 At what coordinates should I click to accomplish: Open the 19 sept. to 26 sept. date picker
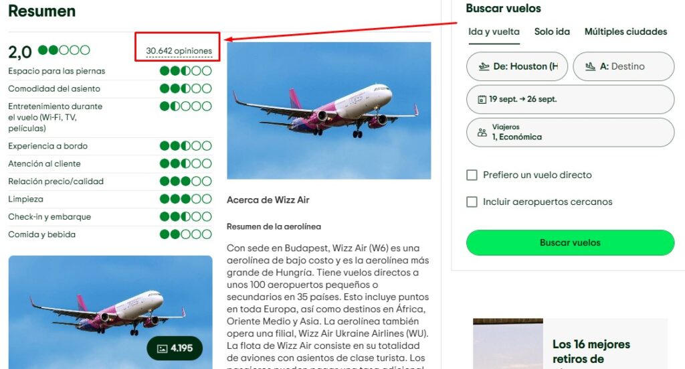(570, 99)
